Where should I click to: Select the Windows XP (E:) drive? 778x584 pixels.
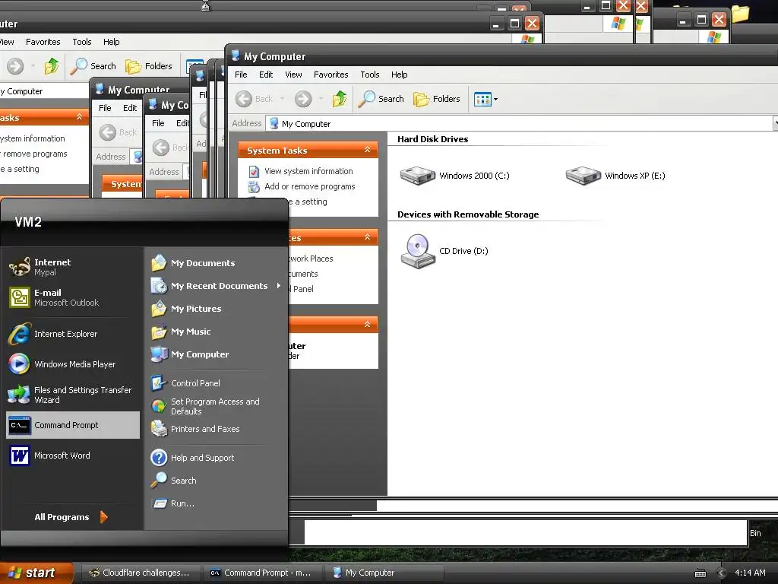pyautogui.click(x=615, y=176)
